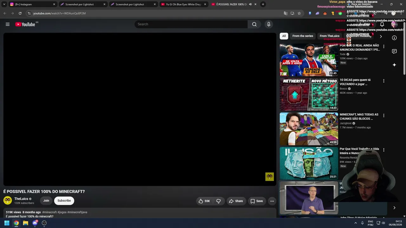406x228 pixels.
Task: Select the From the series chip
Action: (303, 36)
